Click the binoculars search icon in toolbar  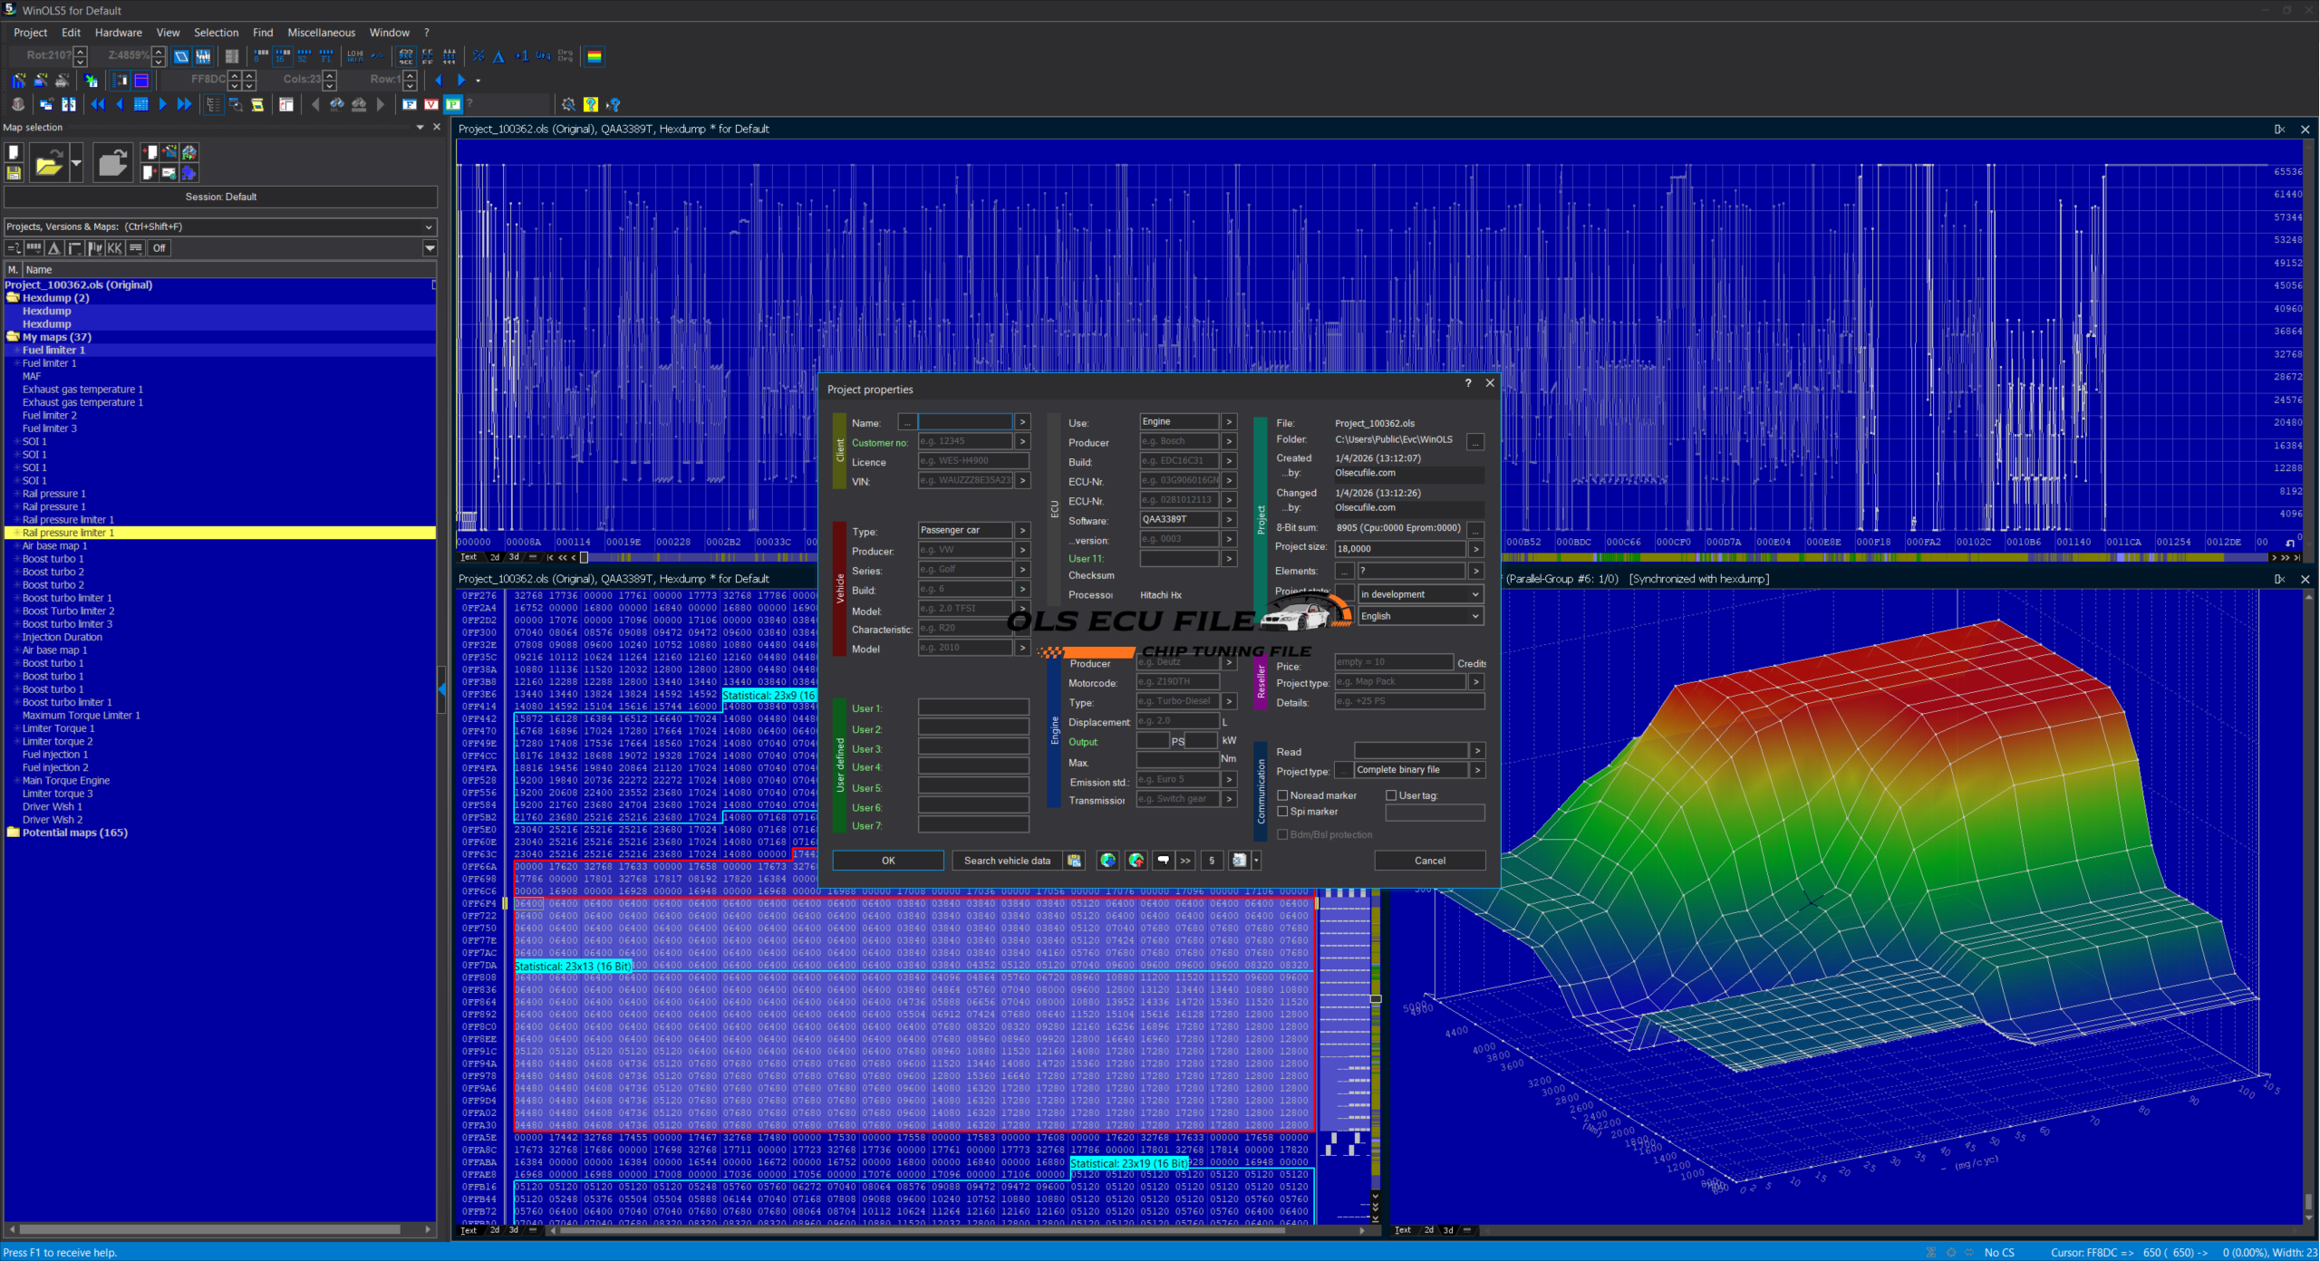[x=337, y=104]
